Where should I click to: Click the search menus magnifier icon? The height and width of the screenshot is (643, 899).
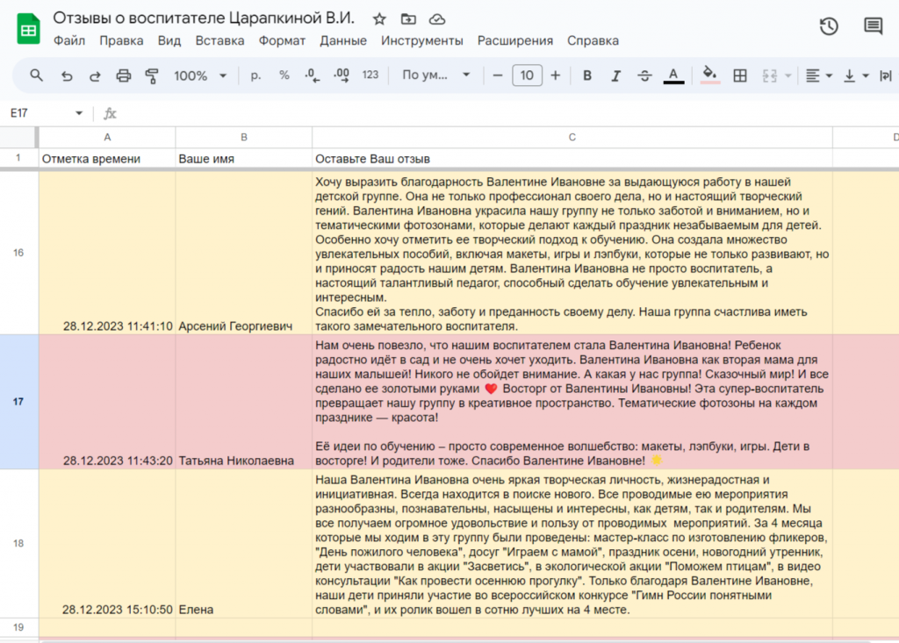click(x=36, y=75)
